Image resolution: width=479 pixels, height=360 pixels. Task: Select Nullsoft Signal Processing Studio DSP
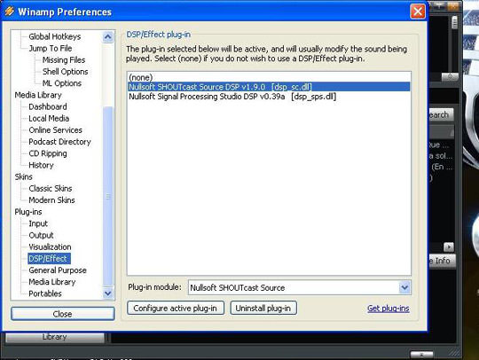click(x=269, y=97)
